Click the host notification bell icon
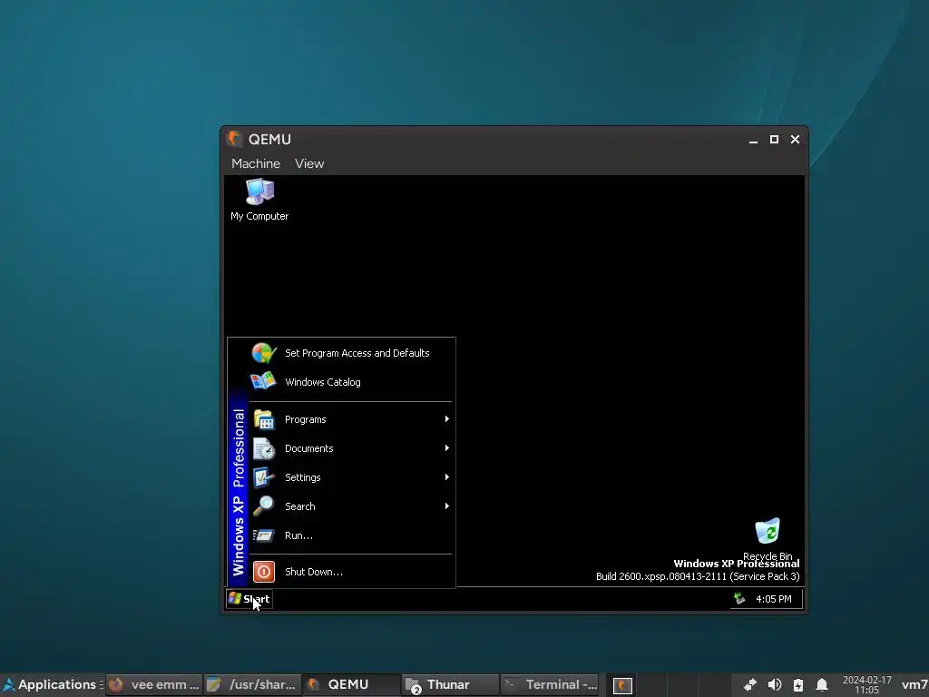The image size is (929, 697). [822, 685]
